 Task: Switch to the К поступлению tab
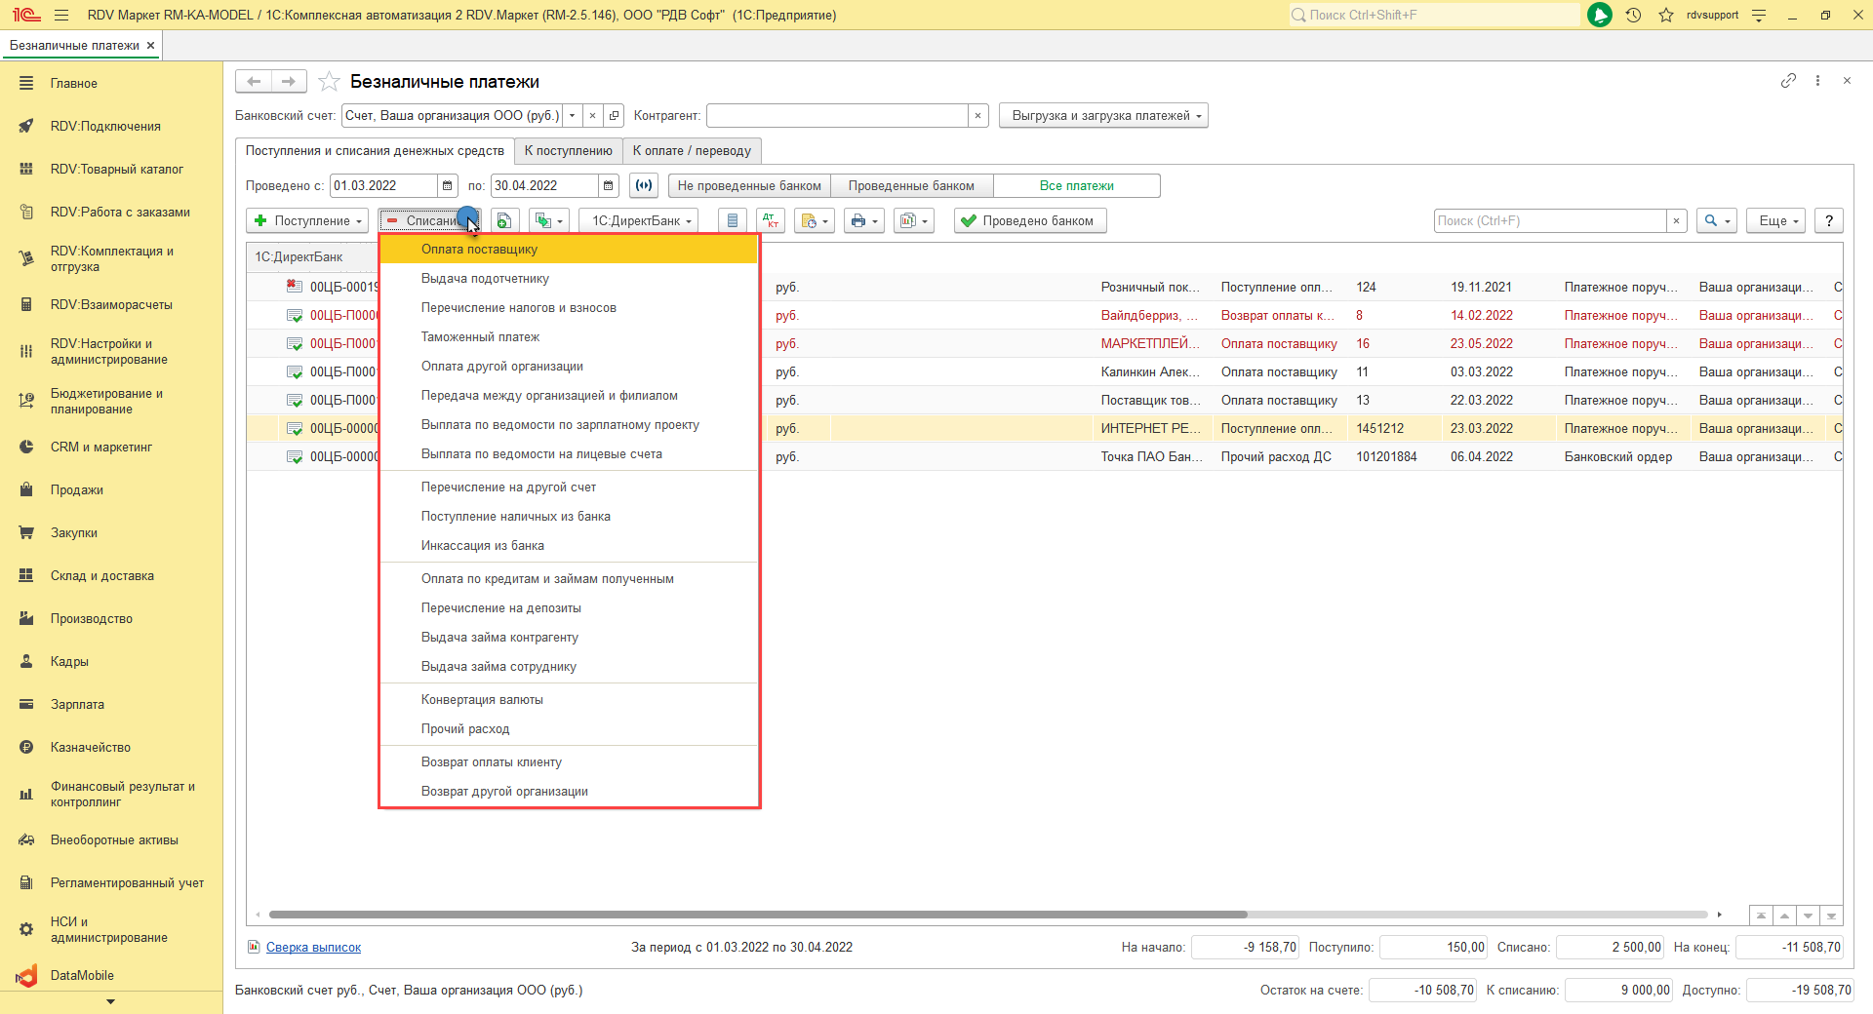point(568,151)
